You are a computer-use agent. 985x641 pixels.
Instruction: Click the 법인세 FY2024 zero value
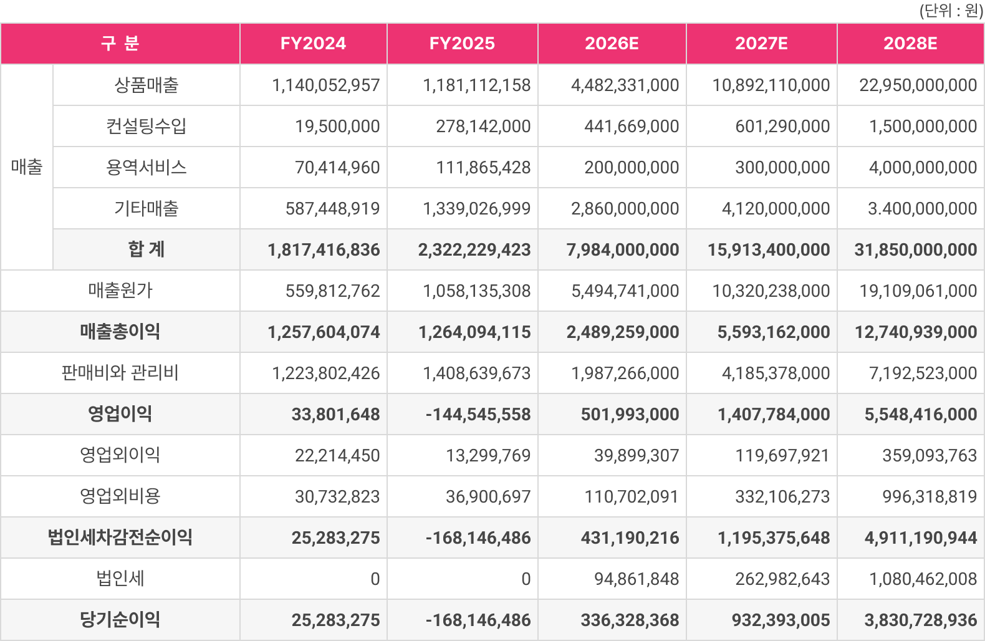(x=375, y=579)
